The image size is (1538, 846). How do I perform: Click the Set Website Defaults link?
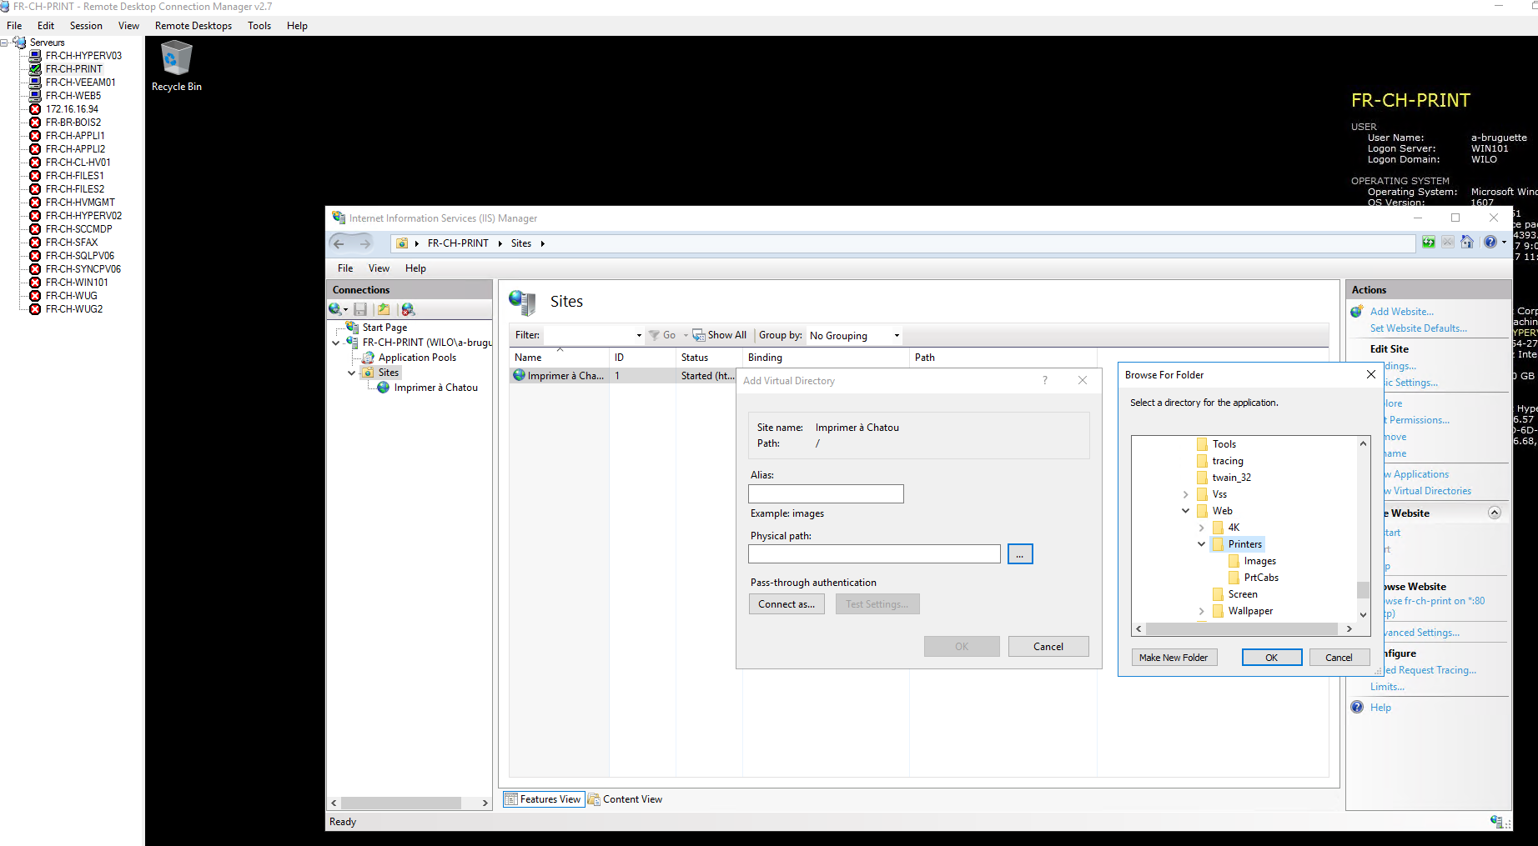[x=1418, y=328]
